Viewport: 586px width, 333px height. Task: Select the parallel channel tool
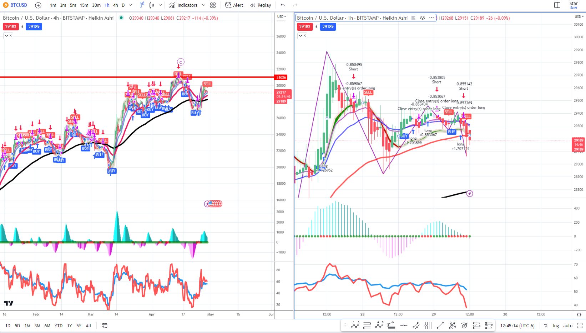click(416, 325)
